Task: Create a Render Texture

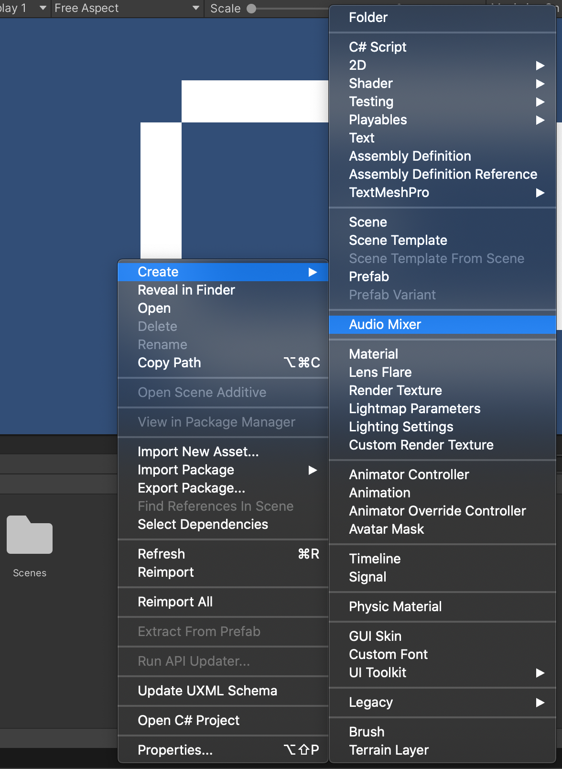Action: pyautogui.click(x=443, y=390)
